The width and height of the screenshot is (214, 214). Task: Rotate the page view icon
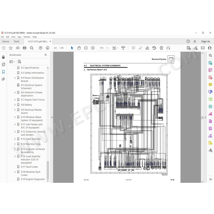[x=168, y=48]
